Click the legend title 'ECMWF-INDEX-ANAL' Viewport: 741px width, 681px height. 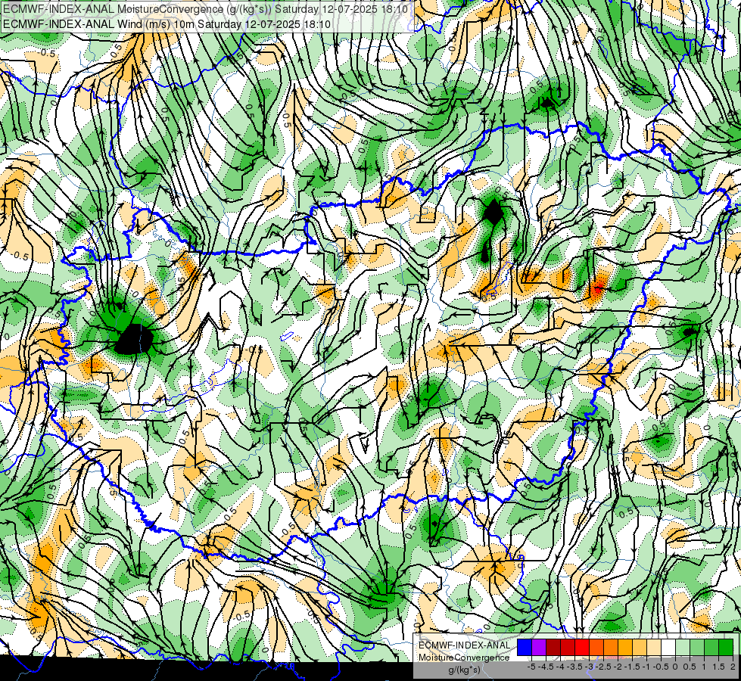(x=465, y=645)
